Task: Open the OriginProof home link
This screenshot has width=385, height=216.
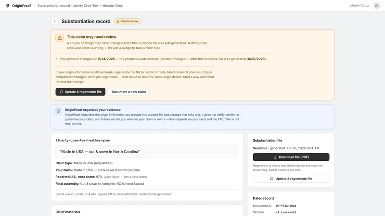Action: coord(21,6)
